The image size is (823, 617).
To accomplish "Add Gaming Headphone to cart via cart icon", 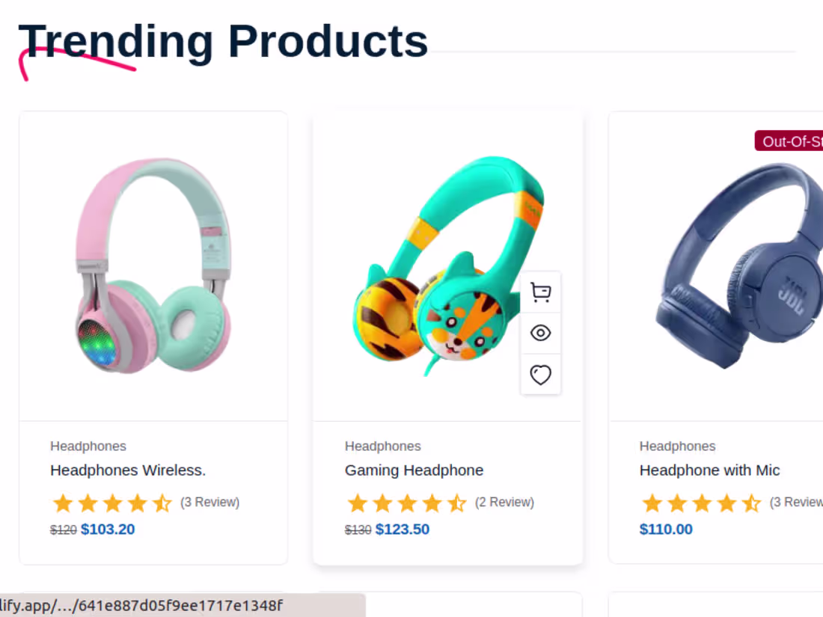I will [x=540, y=292].
